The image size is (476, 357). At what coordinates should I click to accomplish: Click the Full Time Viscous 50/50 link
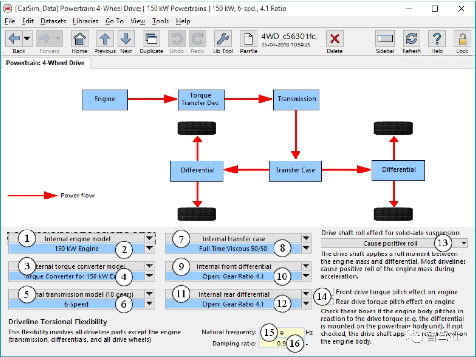click(x=233, y=249)
